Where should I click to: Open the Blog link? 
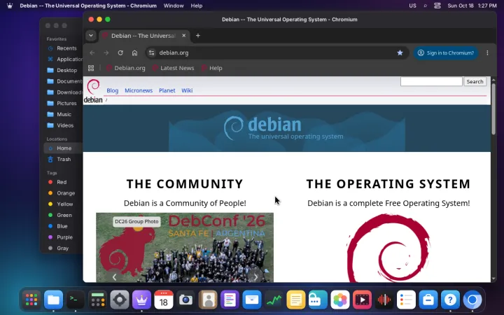(113, 90)
